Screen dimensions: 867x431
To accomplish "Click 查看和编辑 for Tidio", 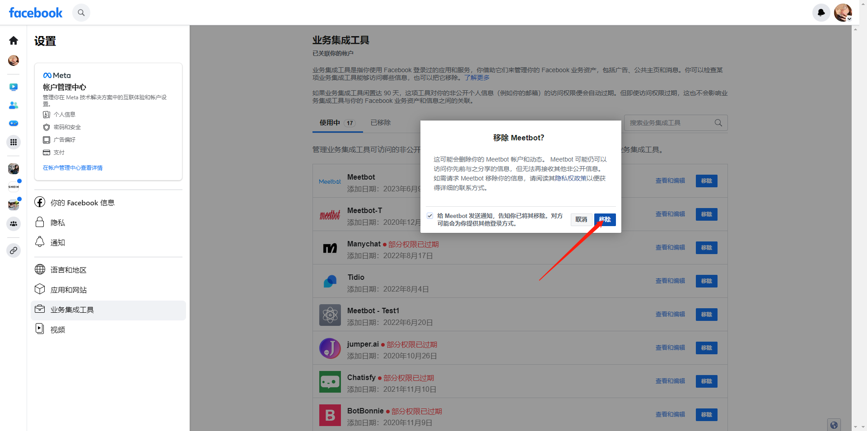I will point(670,281).
